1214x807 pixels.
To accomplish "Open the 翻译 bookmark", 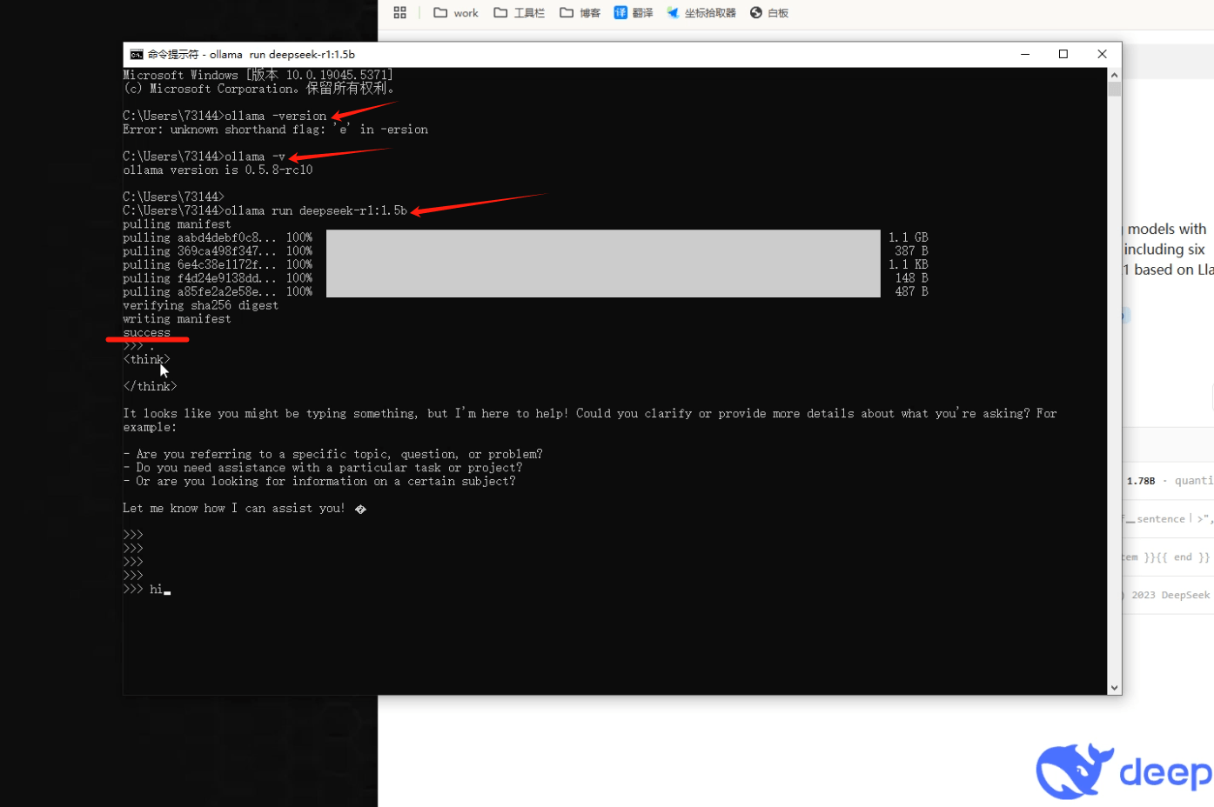I will point(634,12).
